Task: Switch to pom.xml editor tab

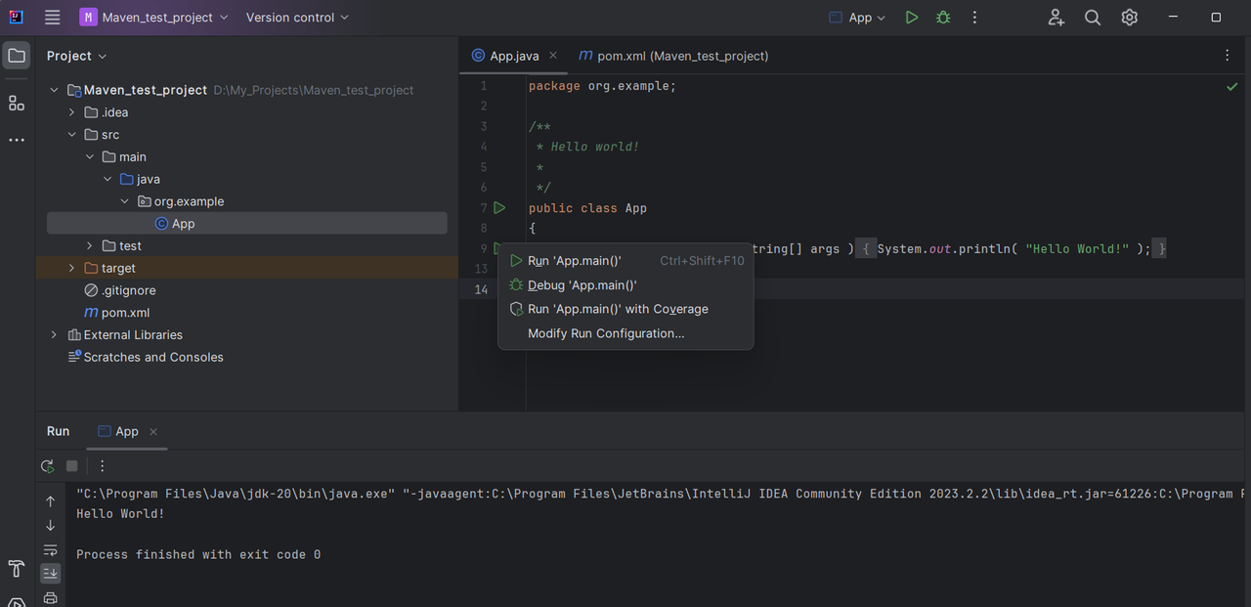Action: point(674,56)
